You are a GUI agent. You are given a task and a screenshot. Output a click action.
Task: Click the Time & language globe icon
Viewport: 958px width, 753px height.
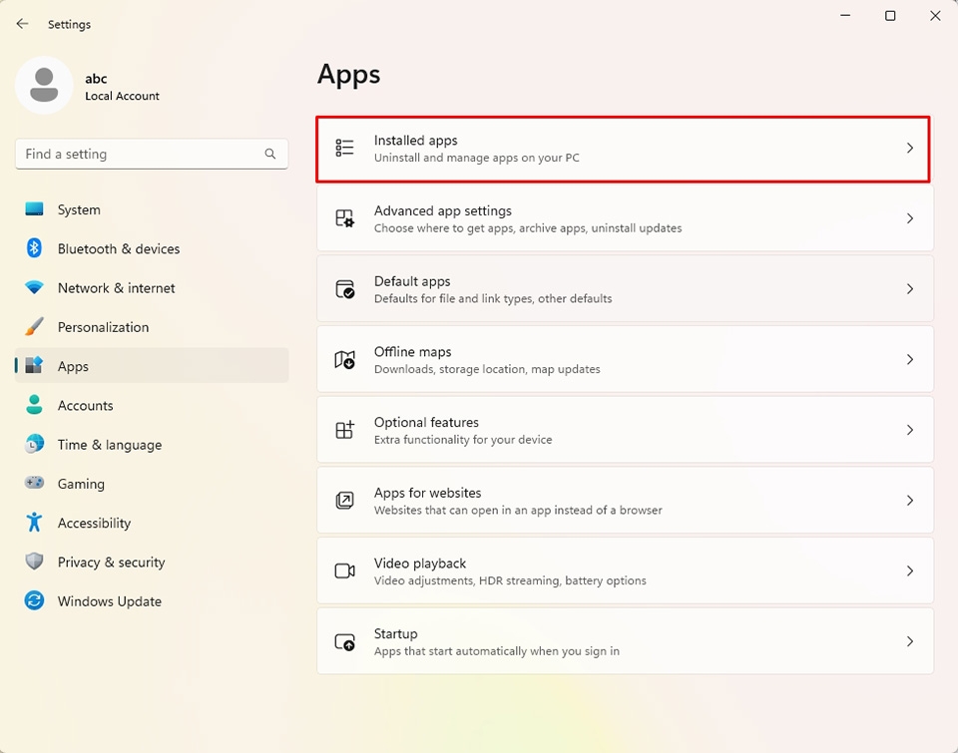click(34, 444)
